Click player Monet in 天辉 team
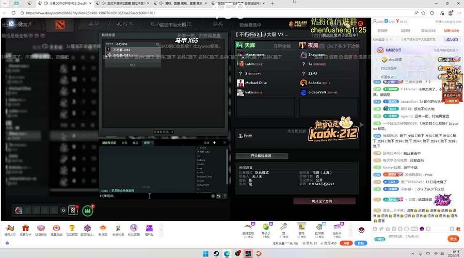 [x=265, y=55]
